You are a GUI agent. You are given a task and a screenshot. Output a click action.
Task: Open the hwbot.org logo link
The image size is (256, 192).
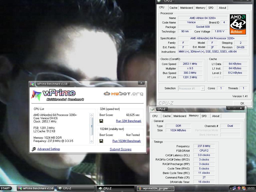point(123,93)
